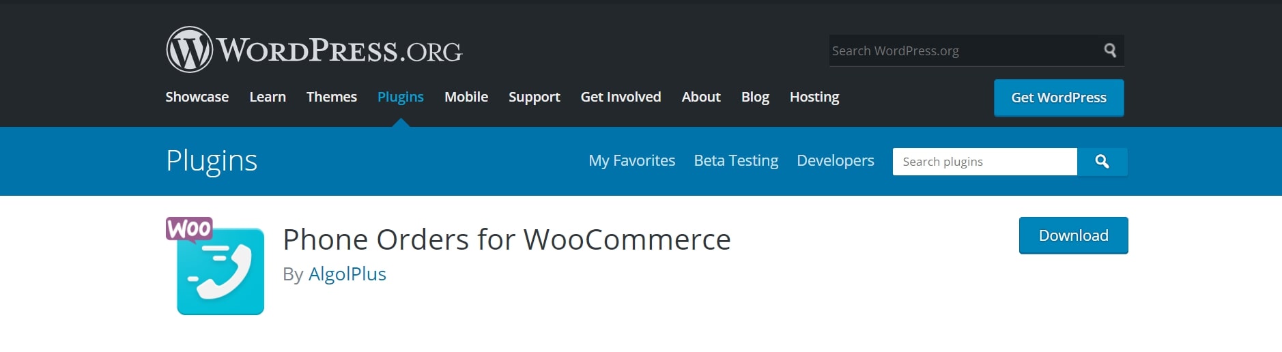The height and width of the screenshot is (352, 1282).
Task: Open the Hosting page
Action: pos(814,97)
